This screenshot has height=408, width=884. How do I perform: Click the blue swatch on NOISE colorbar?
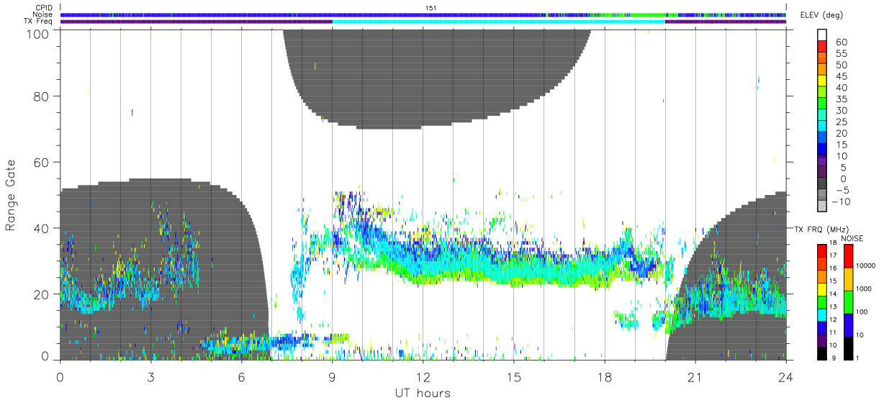click(x=847, y=325)
